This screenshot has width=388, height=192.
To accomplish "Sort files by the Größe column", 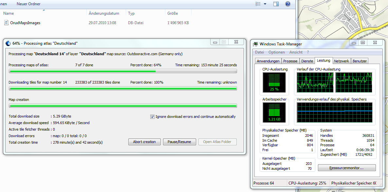I will [x=173, y=13].
